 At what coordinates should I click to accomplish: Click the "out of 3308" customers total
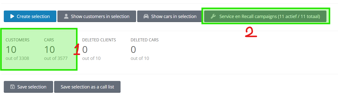point(17,58)
